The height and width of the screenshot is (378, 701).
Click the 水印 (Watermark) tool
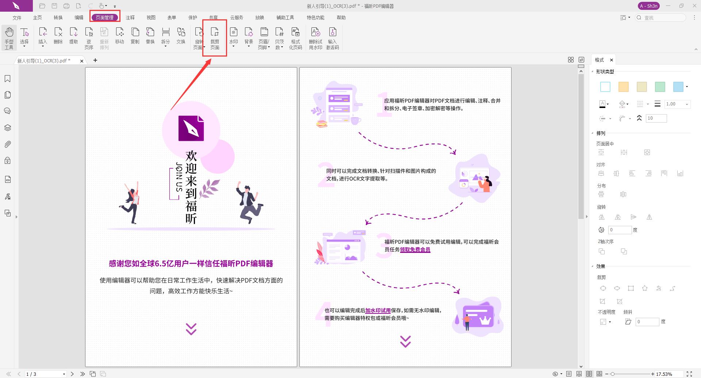[x=234, y=36]
